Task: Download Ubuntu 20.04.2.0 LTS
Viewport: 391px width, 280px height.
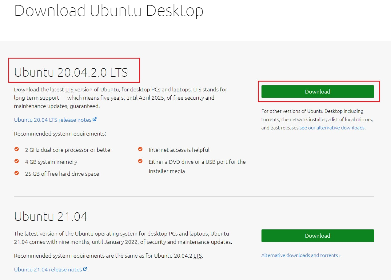Action: point(317,91)
